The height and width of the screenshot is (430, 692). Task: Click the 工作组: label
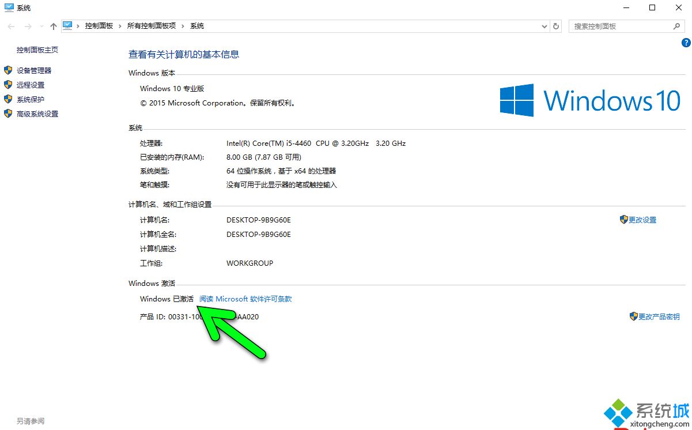152,263
